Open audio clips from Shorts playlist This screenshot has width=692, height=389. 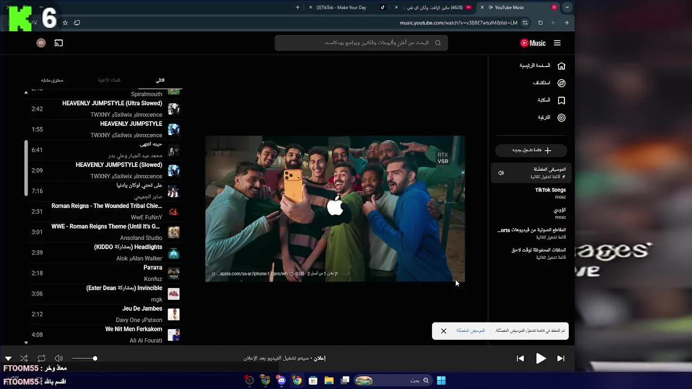coord(531,233)
